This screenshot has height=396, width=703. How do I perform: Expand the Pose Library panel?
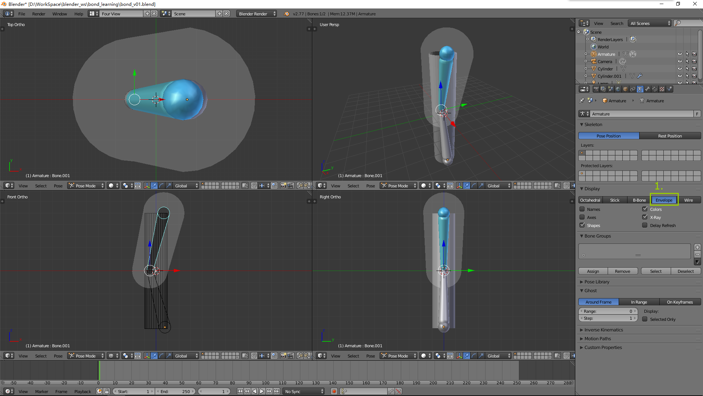(597, 282)
